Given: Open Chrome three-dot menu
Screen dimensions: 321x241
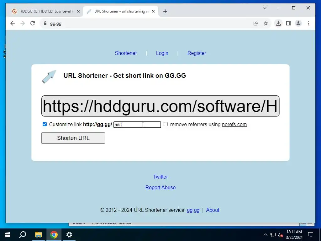Looking at the screenshot, I should (308, 23).
